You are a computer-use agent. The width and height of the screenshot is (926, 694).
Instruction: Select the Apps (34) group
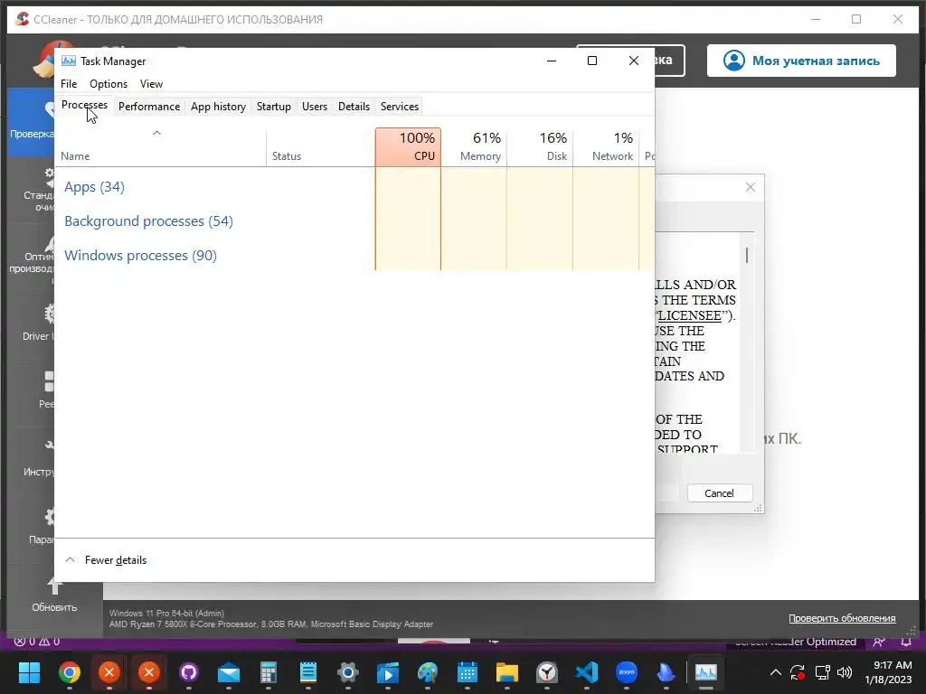[94, 187]
